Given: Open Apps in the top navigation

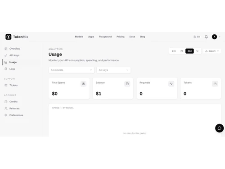Looking at the screenshot, I should click(x=91, y=37).
